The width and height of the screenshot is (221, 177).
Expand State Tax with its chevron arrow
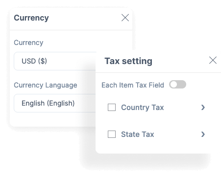[203, 134]
